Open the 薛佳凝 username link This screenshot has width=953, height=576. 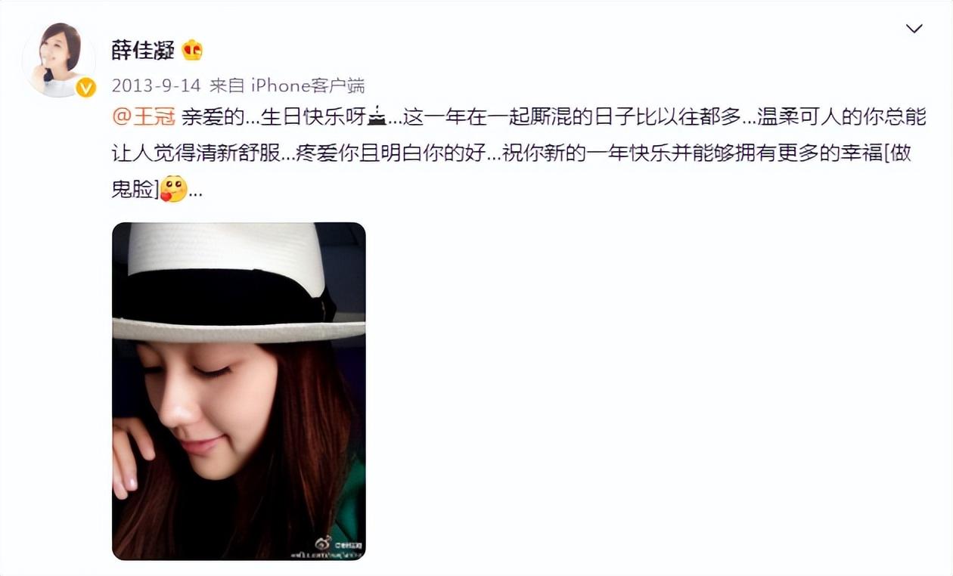point(143,51)
